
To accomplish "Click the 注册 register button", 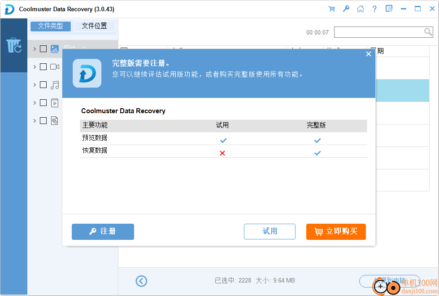I will (103, 231).
